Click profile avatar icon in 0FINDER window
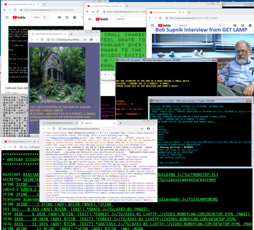Screen dimensions: 254x230 tap(91, 40)
